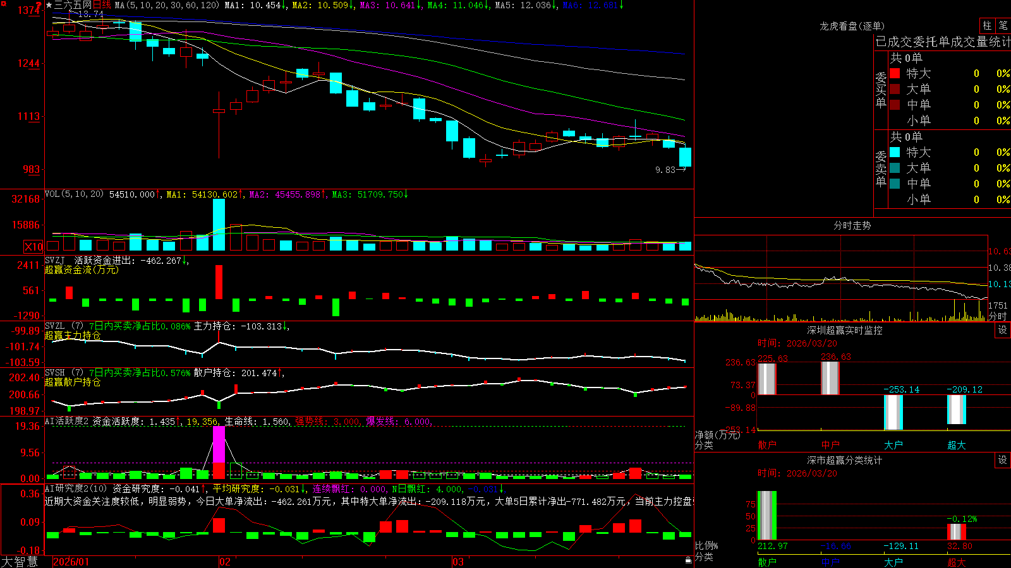This screenshot has height=568, width=1011.
Task: Click the teal 中单 sell-order swatch
Action: pos(895,184)
